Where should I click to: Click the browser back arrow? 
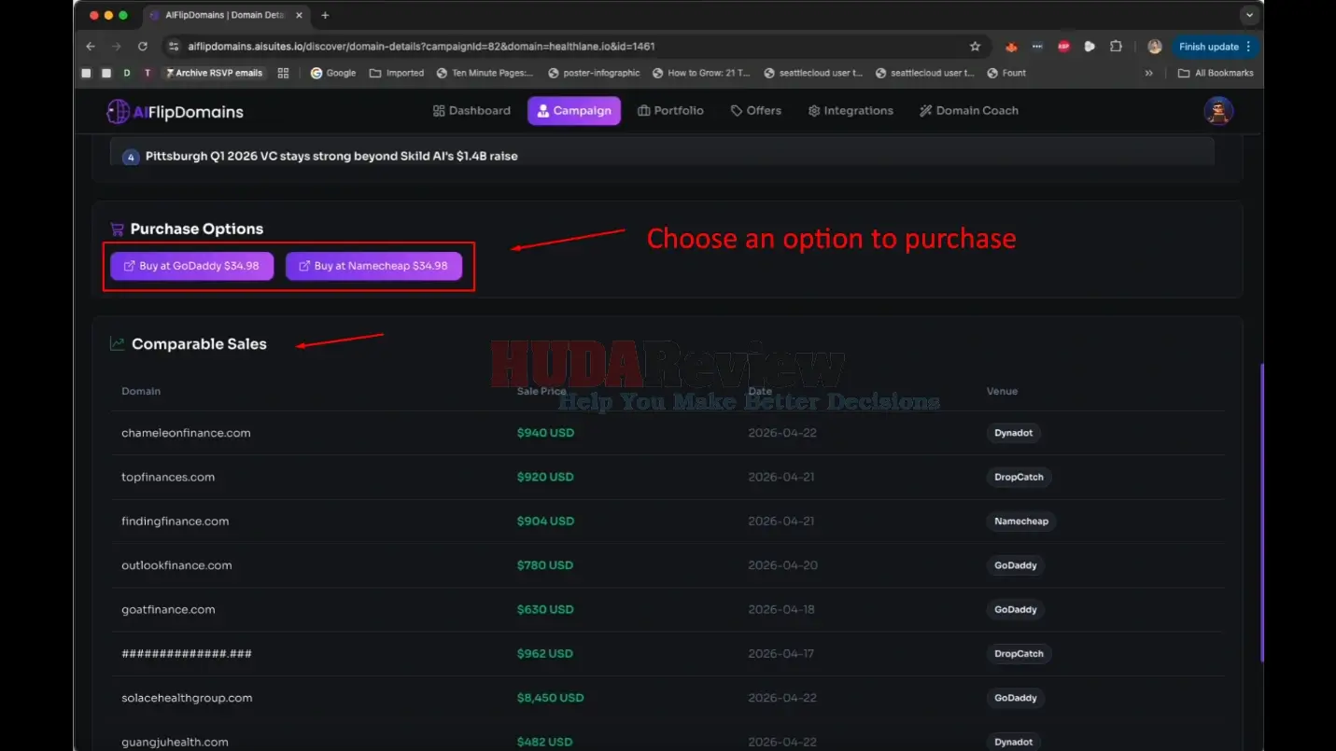[x=91, y=47]
